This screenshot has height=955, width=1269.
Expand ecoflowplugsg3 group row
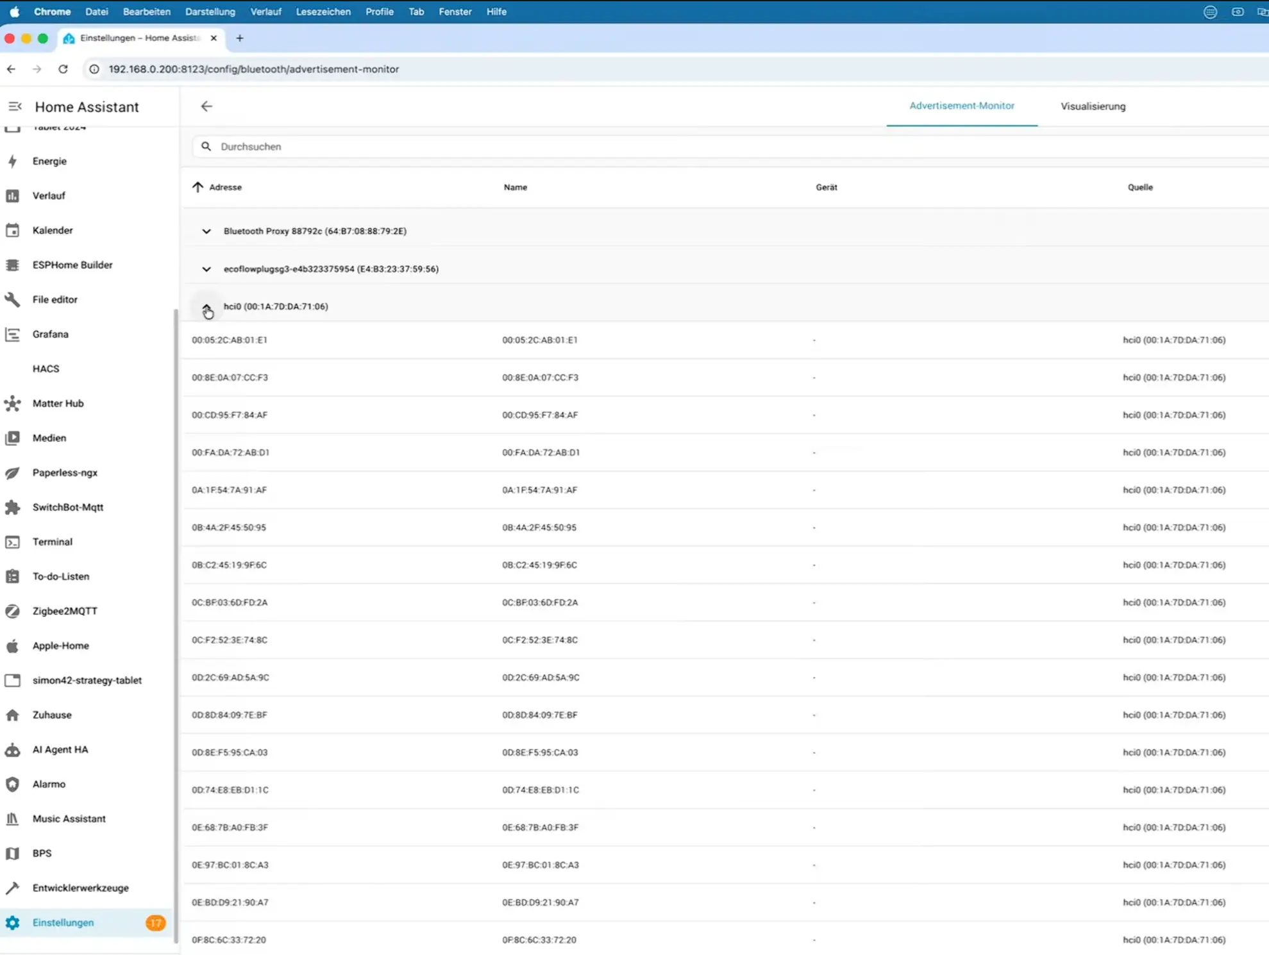point(206,269)
